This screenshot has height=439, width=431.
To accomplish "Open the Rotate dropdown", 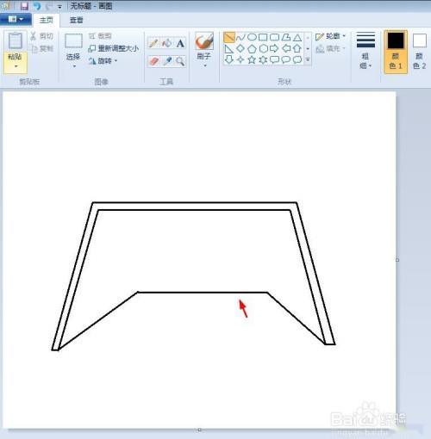I will [x=103, y=61].
